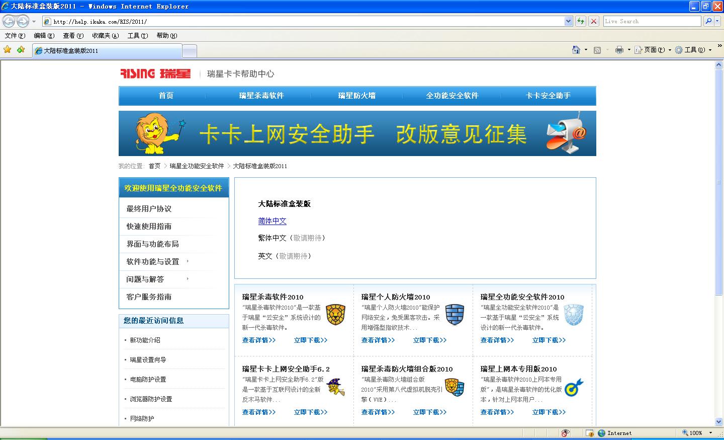The height and width of the screenshot is (440, 724).
Task: Click the Internet zone globe in status bar
Action: (601, 433)
